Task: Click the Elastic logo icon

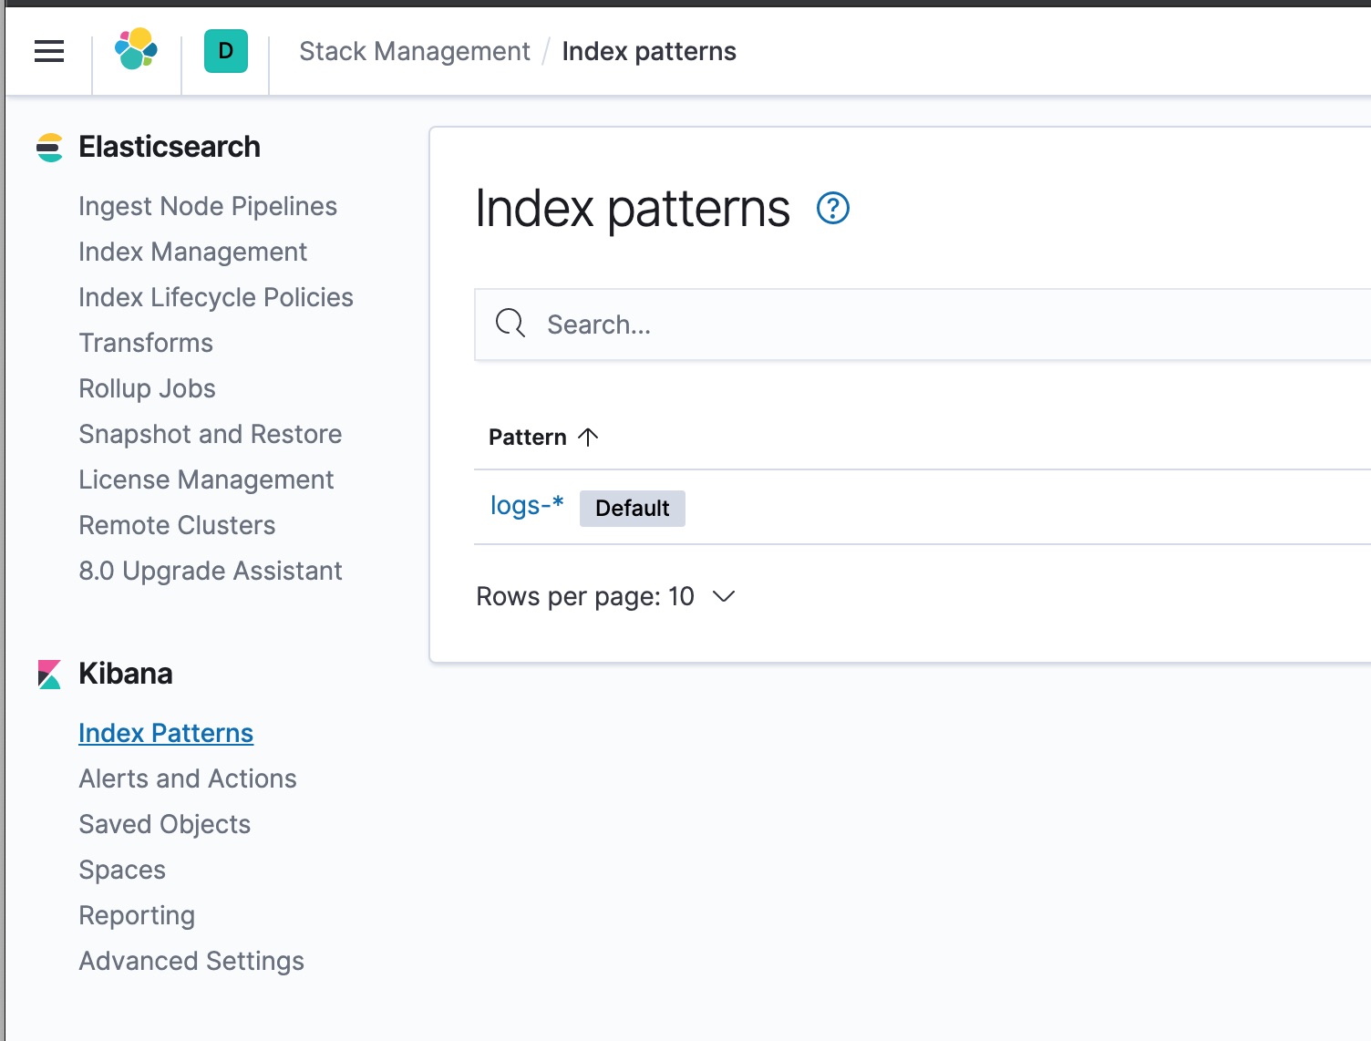Action: (x=136, y=49)
